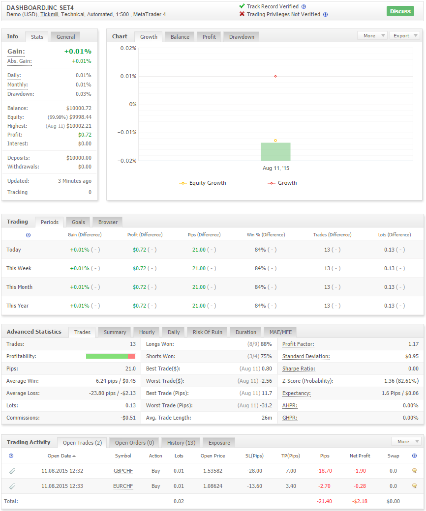Viewport: 426px width, 511px height.
Task: Open the Browser tab in Trading
Action: tap(108, 222)
